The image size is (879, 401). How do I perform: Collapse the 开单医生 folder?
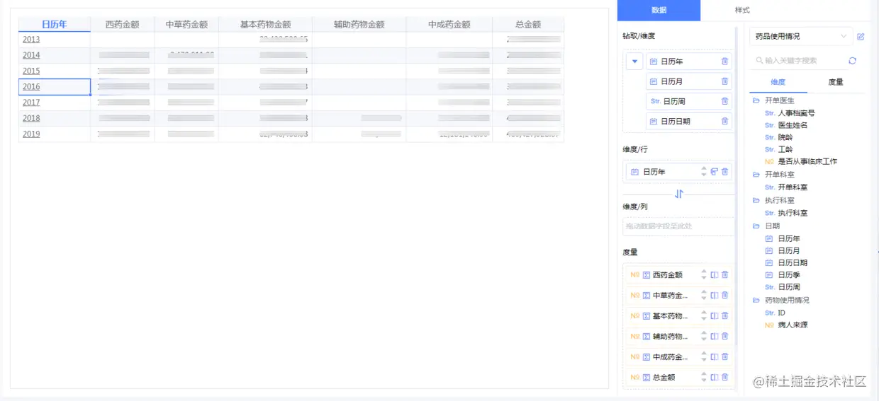(x=756, y=101)
